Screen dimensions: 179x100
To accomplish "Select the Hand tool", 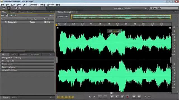I will (16, 8).
